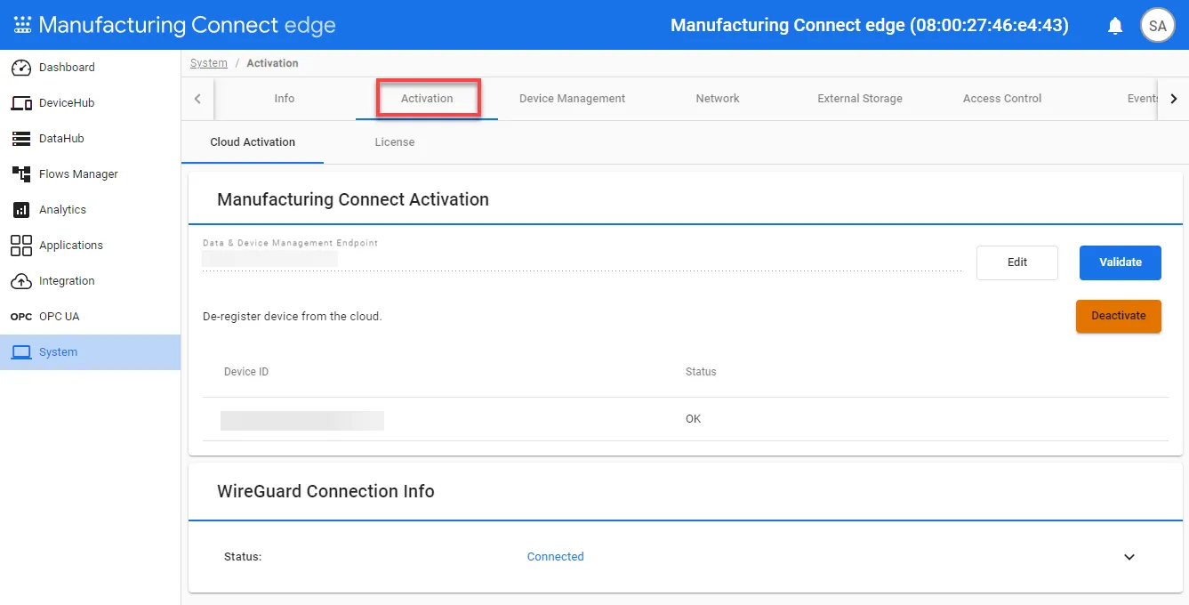
Task: Click the Dashboard gauge icon
Action: (x=21, y=68)
